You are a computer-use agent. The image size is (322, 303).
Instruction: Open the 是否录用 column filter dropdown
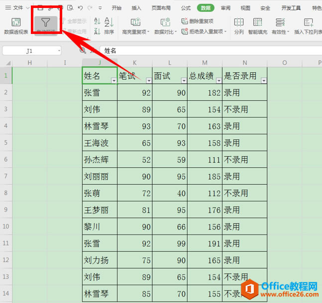click(x=264, y=81)
